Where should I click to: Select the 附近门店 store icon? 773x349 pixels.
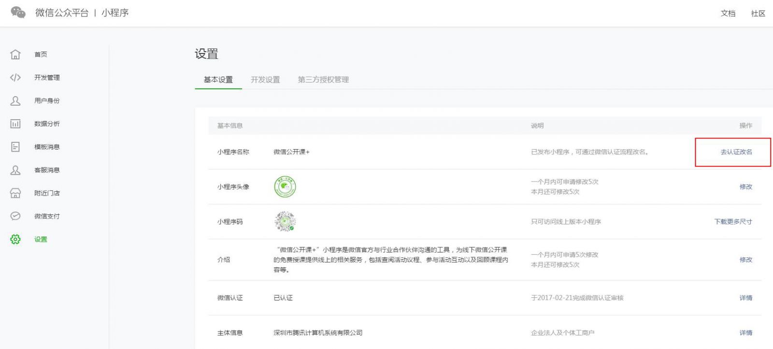(15, 193)
